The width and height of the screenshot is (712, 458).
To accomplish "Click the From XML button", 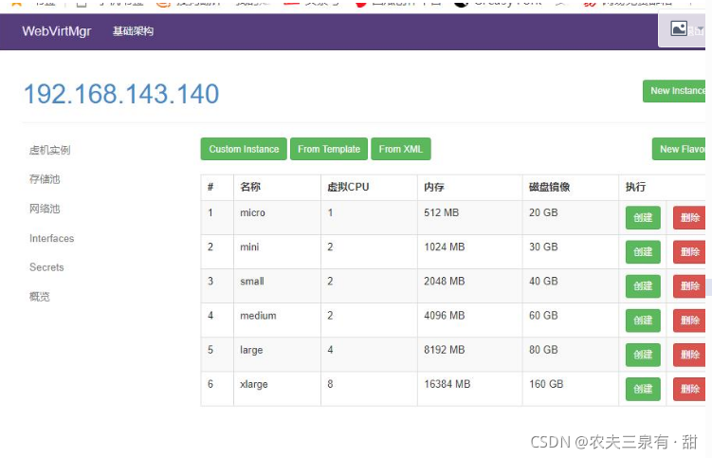I will (401, 149).
